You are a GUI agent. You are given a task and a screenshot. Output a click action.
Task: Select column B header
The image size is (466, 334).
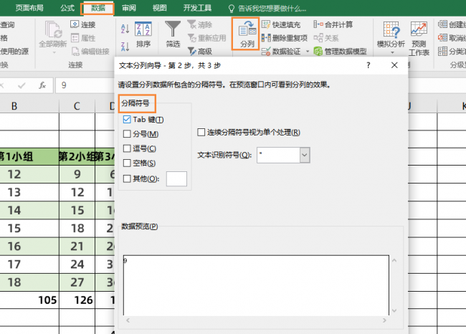29,106
